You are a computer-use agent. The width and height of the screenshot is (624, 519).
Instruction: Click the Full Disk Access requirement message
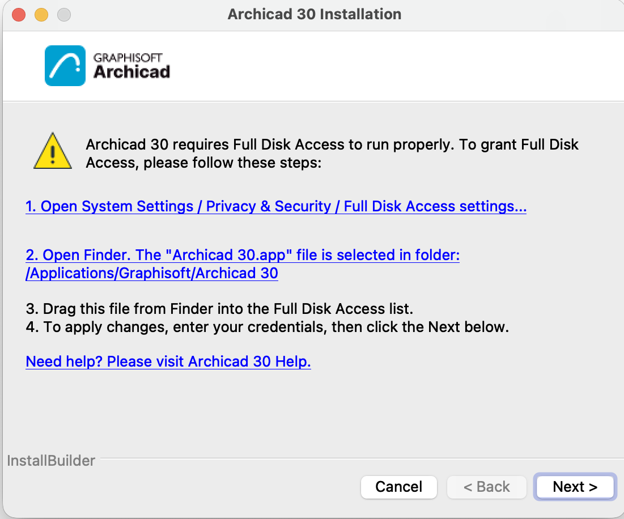tap(332, 154)
